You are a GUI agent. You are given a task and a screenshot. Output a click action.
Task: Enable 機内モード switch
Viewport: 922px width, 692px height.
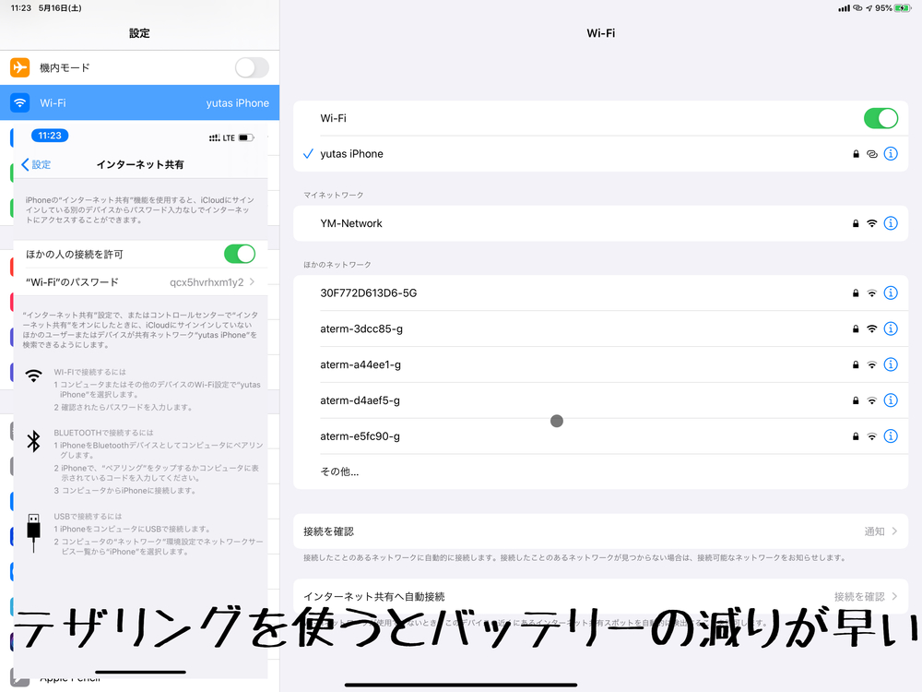(x=251, y=66)
